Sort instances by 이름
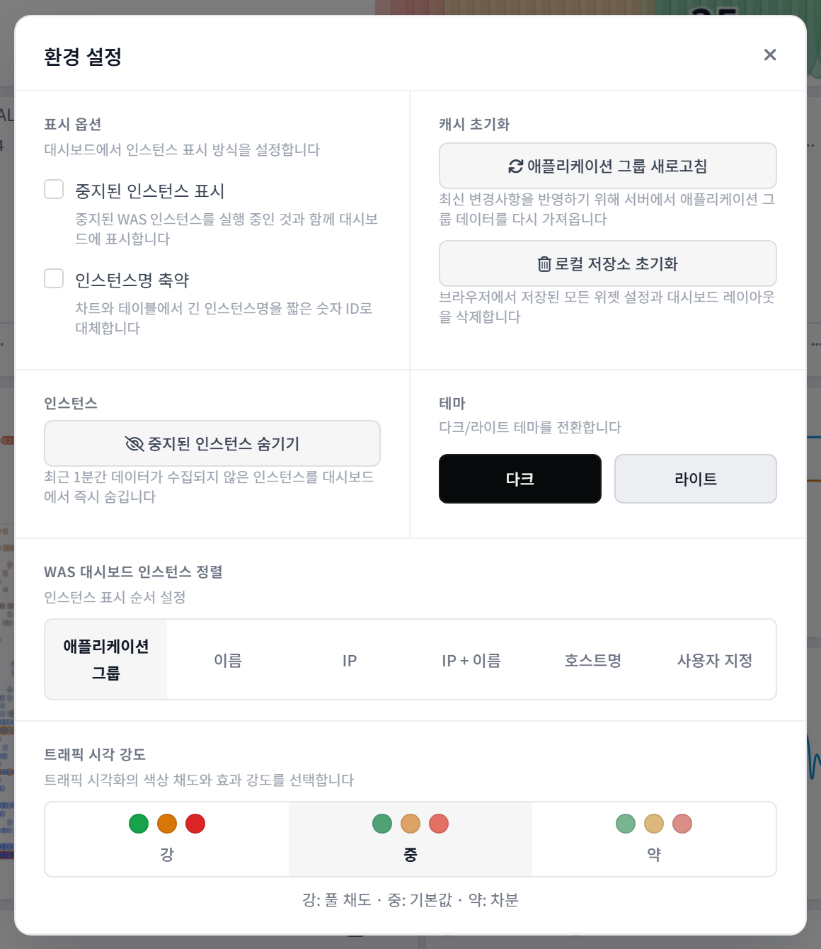This screenshot has height=949, width=821. [x=228, y=659]
